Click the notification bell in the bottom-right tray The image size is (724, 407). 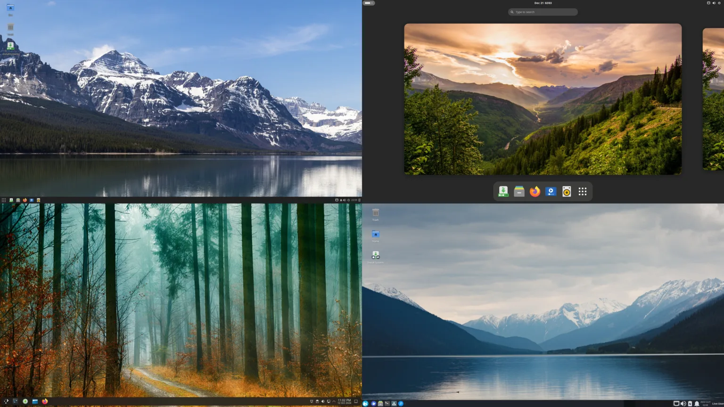point(697,403)
